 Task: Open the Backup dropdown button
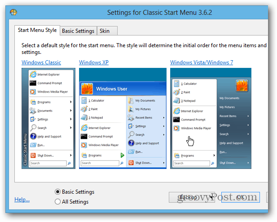point(192,197)
